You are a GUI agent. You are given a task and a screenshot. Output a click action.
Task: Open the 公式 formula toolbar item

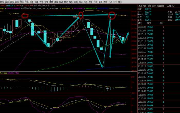(x=76, y=2)
